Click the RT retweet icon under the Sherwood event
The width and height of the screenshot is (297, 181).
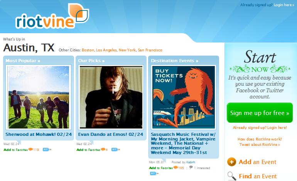[x=47, y=149]
